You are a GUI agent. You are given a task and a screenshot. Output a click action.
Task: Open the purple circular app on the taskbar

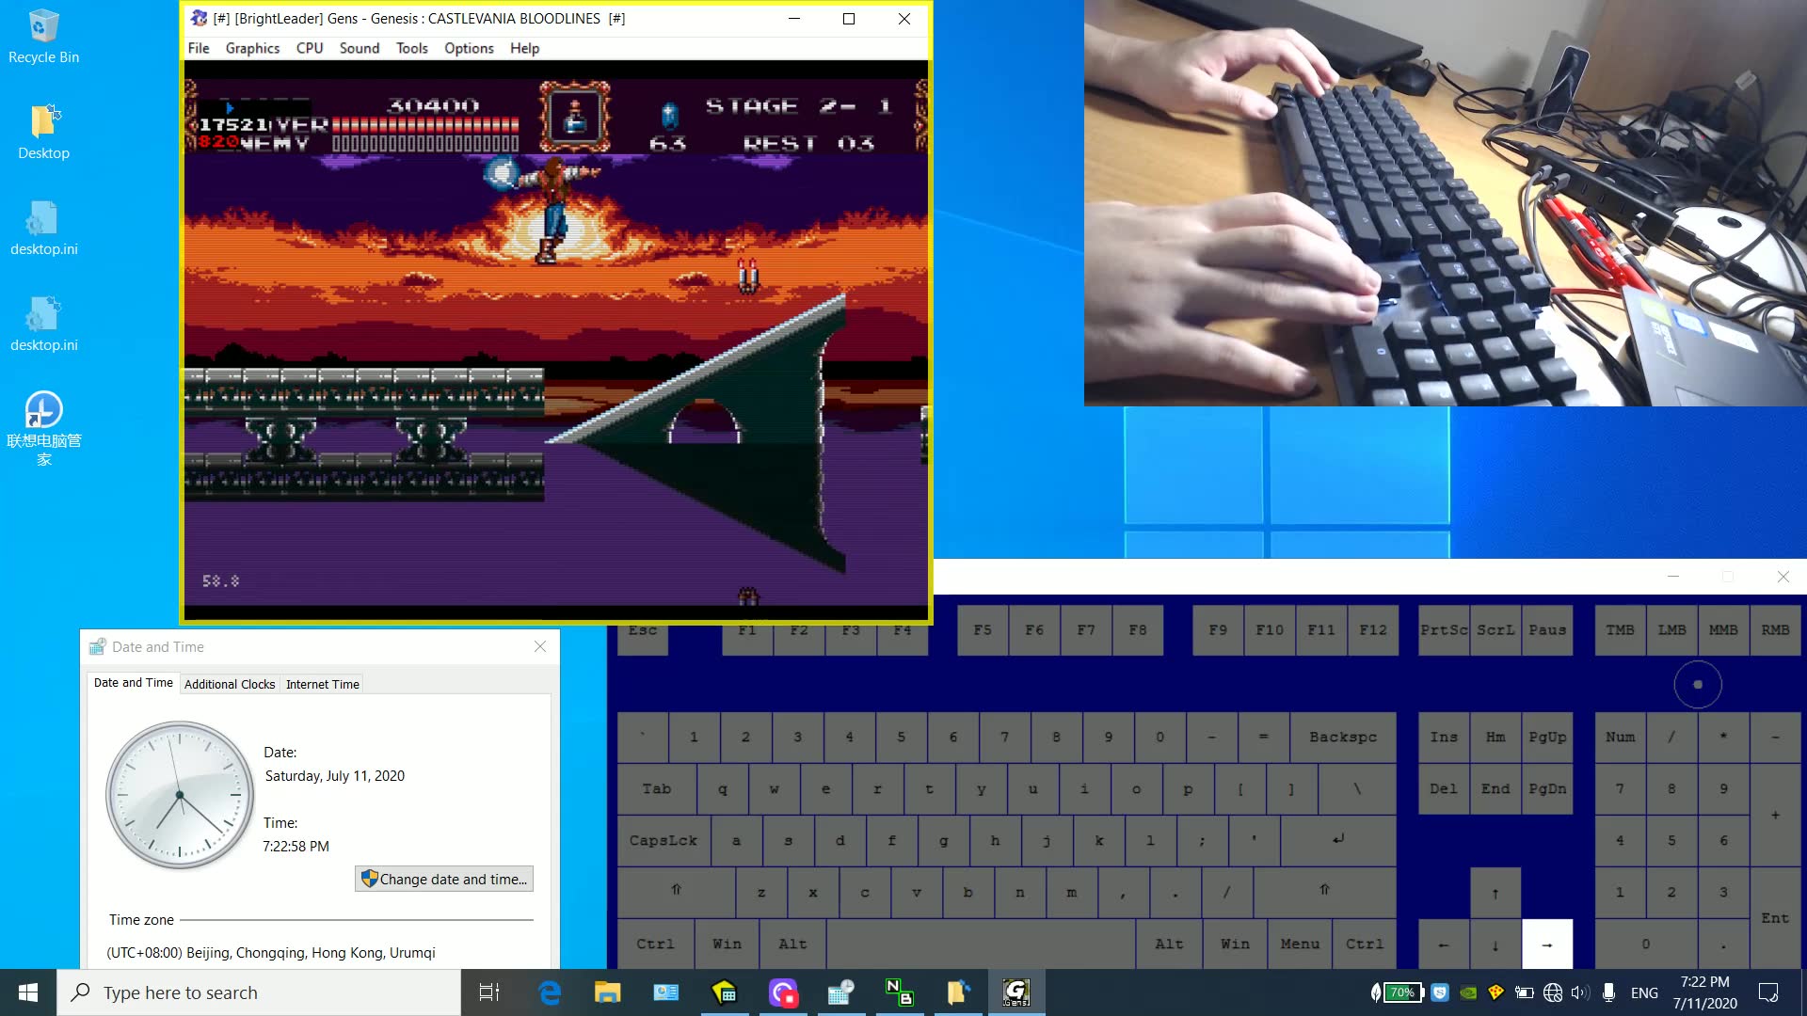tap(782, 992)
